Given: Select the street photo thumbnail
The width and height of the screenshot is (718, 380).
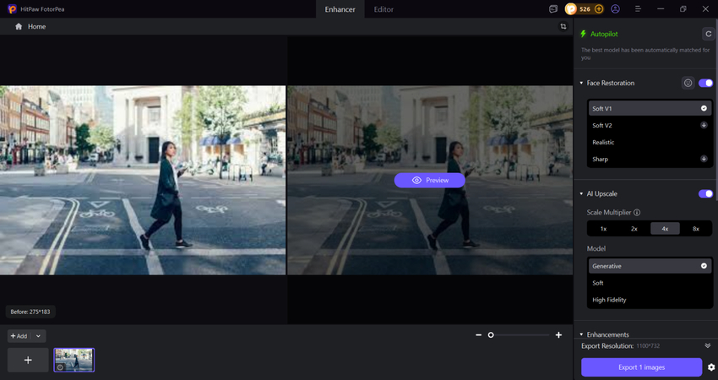Looking at the screenshot, I should [74, 360].
